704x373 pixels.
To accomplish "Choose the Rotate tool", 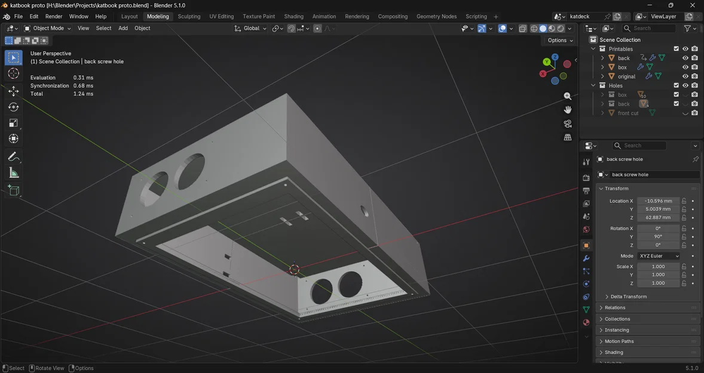I will tap(14, 107).
